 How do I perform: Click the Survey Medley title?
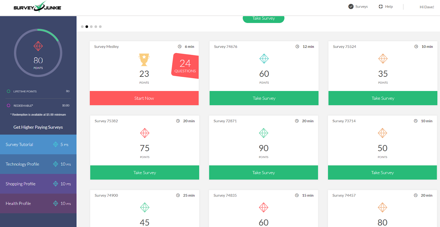click(106, 47)
